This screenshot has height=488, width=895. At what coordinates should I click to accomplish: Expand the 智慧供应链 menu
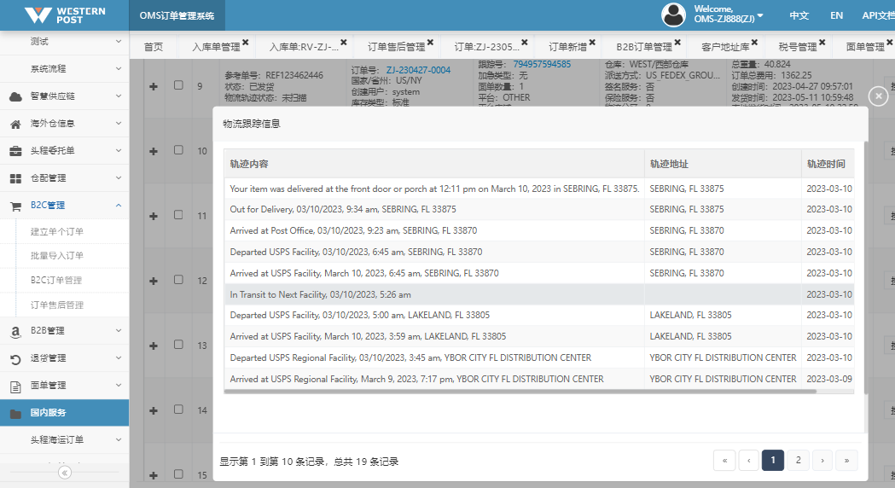(64, 96)
